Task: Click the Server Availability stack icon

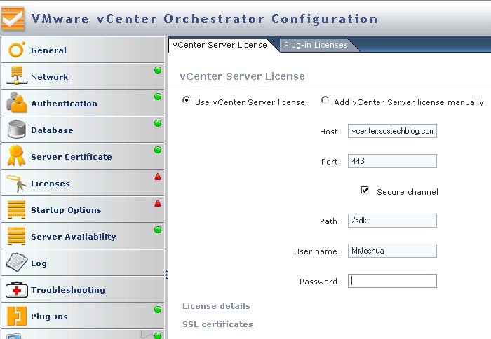Action: pos(16,236)
